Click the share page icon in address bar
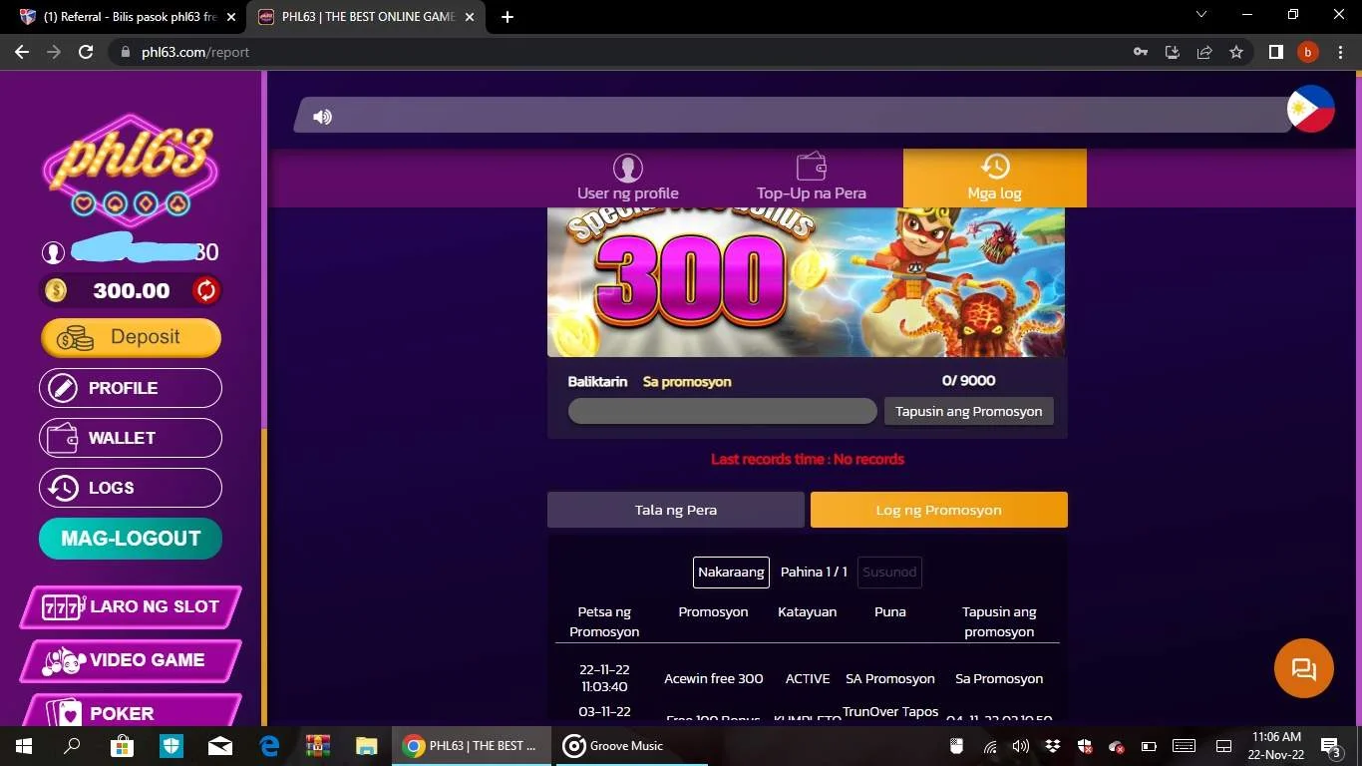The width and height of the screenshot is (1362, 766). (x=1204, y=52)
